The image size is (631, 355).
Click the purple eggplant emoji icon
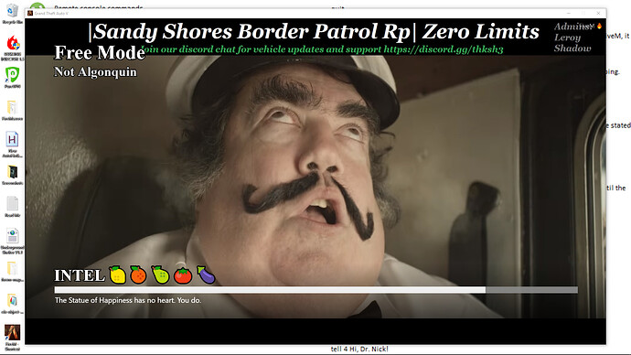206,274
